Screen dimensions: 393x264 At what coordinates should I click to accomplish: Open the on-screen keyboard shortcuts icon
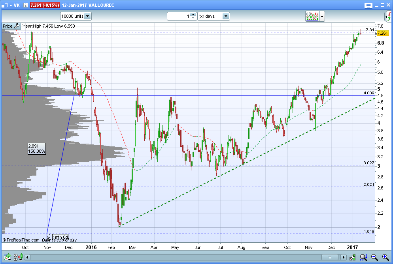click(368, 5)
